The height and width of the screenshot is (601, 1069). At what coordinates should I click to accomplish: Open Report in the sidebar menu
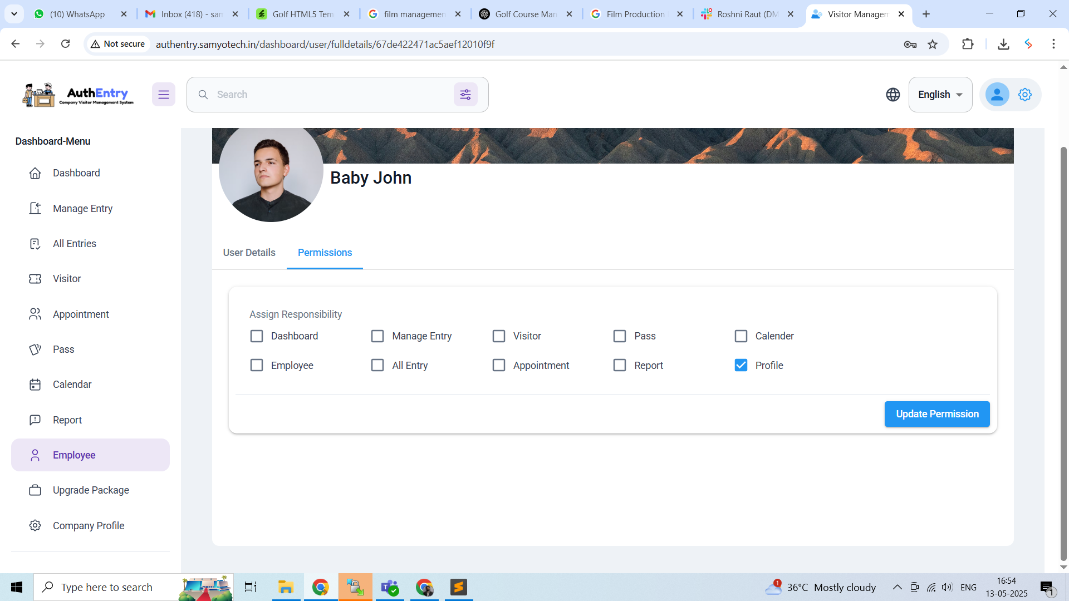coord(67,420)
